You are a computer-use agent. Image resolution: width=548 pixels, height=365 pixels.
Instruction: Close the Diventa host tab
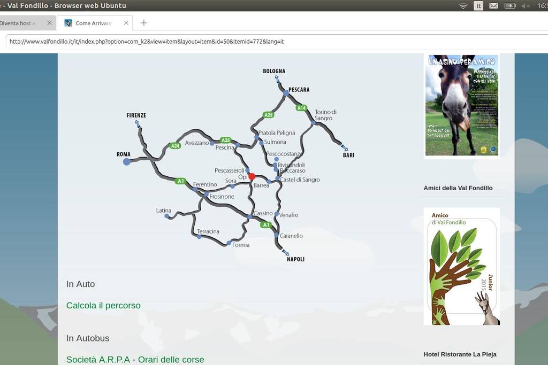coord(49,23)
